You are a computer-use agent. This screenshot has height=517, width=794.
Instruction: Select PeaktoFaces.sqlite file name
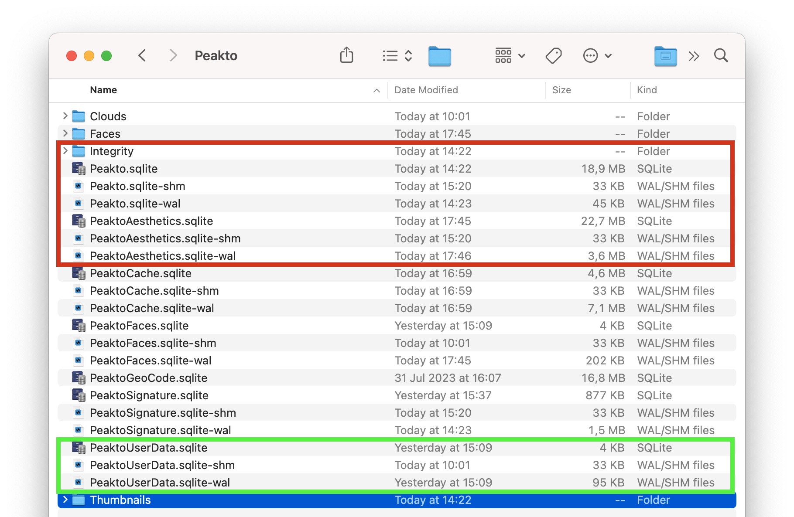pyautogui.click(x=139, y=326)
